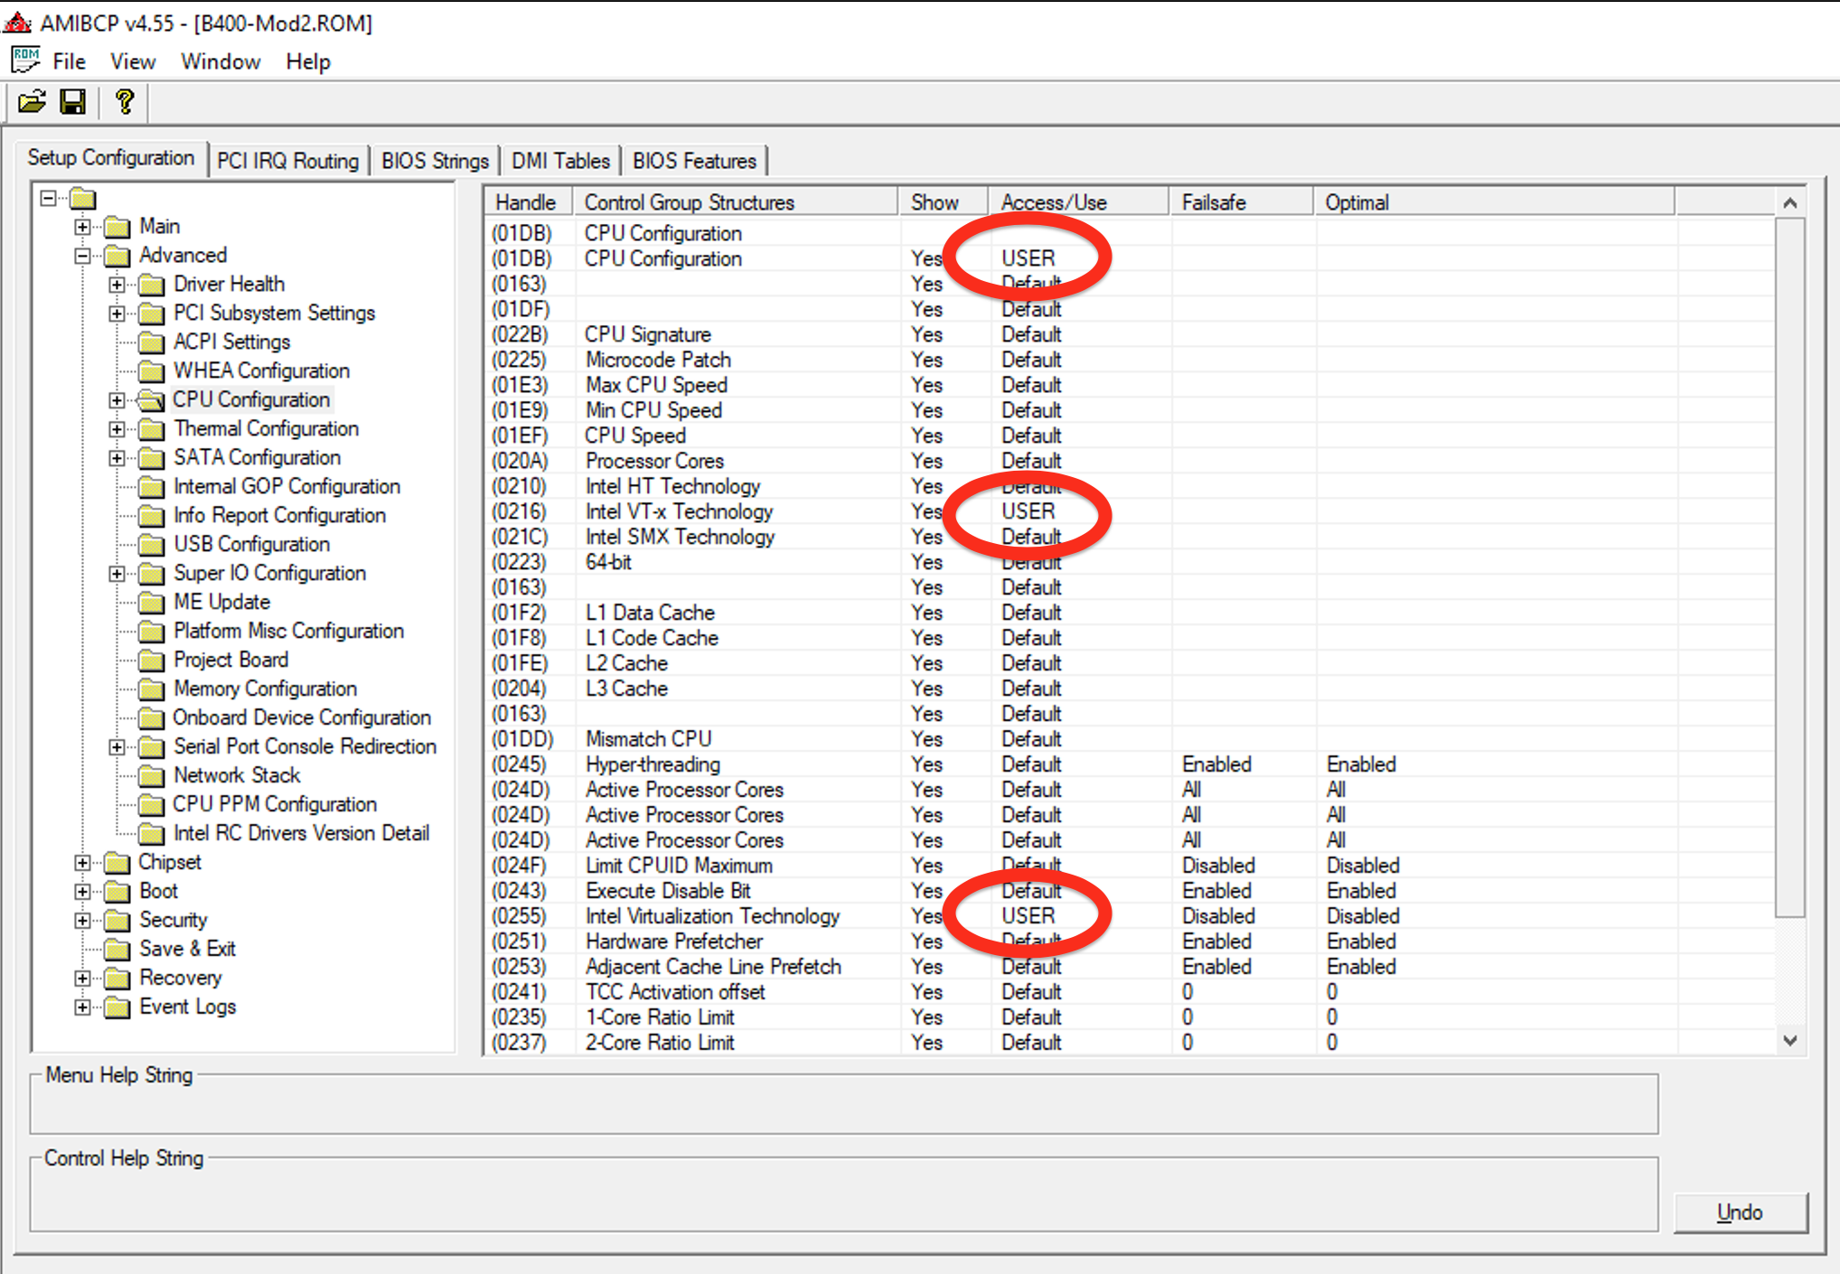Switch to the PCI IRQ Routing tab
Screen dimensions: 1840x1274
(x=288, y=161)
